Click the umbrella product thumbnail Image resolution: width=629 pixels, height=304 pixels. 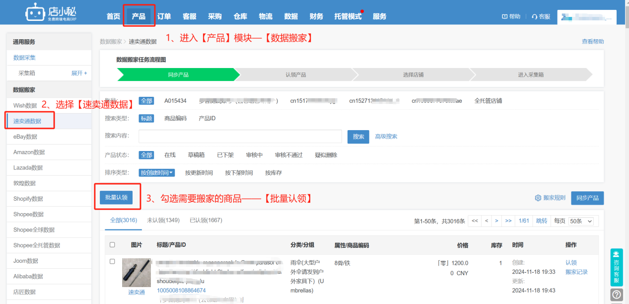click(x=137, y=273)
